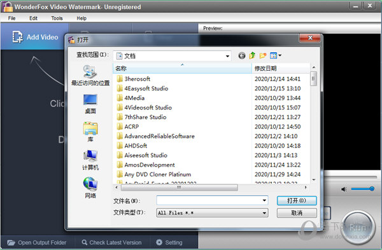Viewport: 382px width, 250px height.
Task: Click the volume speaker icon in the preview
Action: (x=344, y=189)
